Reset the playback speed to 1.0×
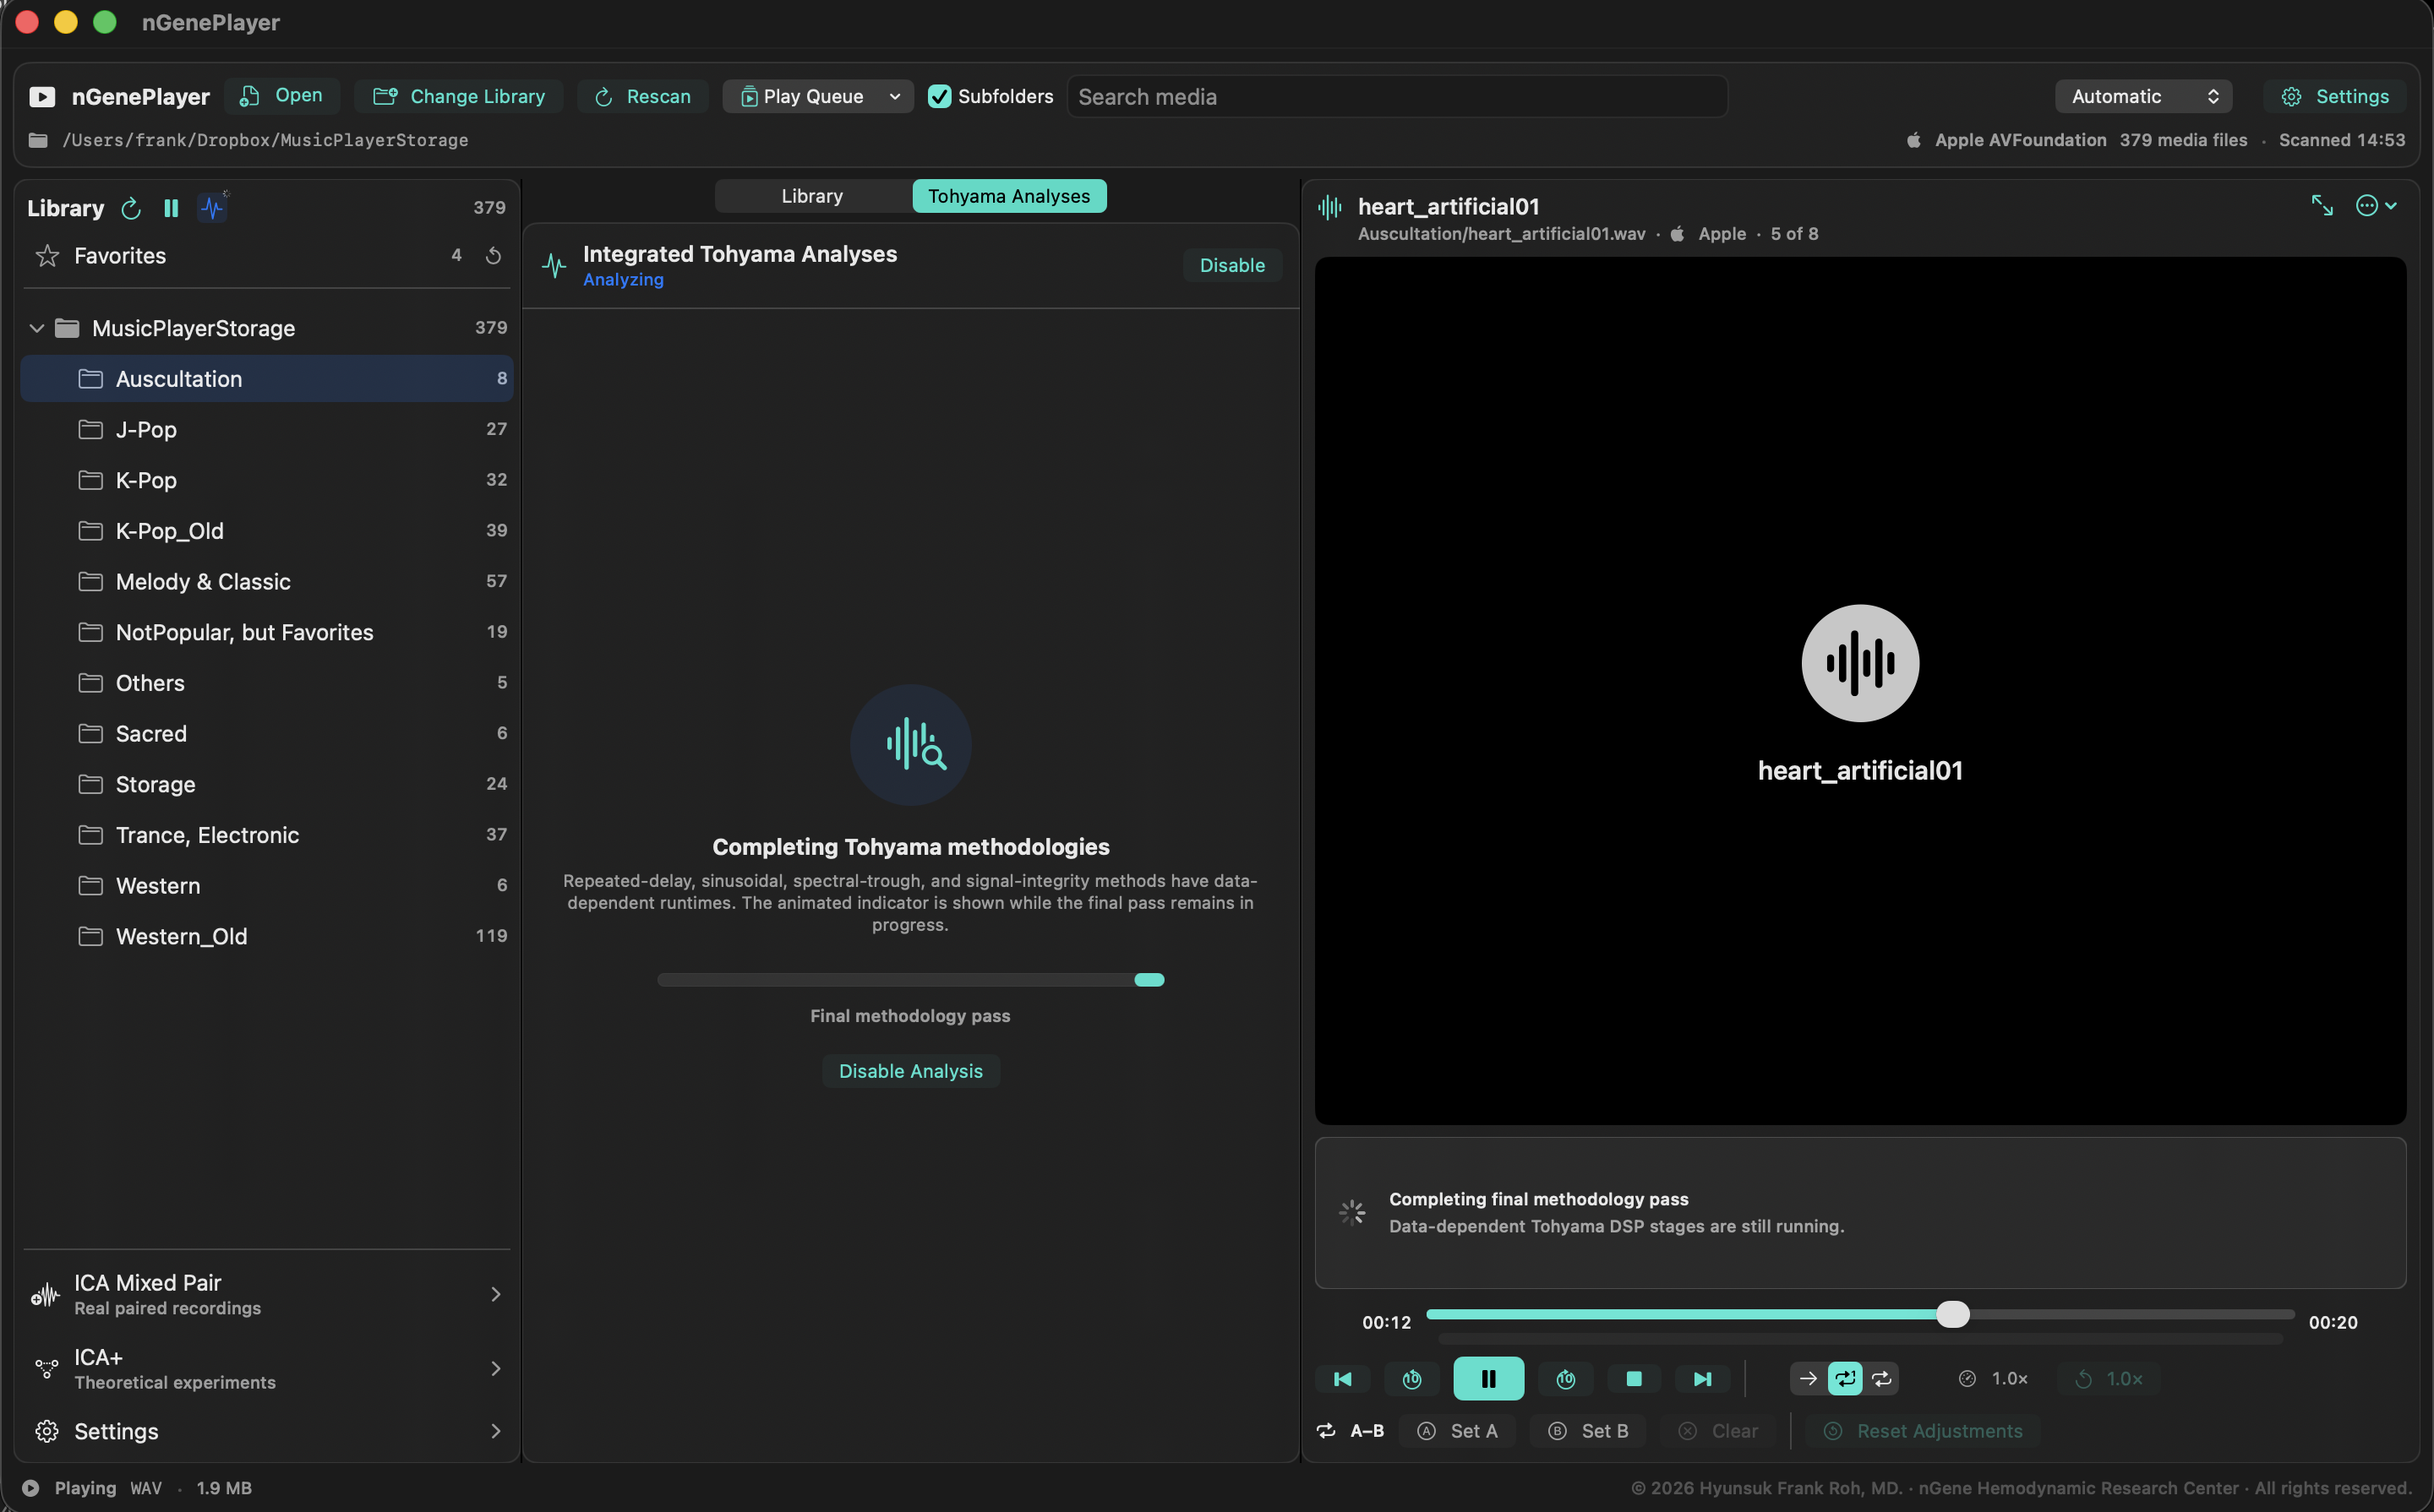Viewport: 2434px width, 1512px height. click(x=2109, y=1379)
